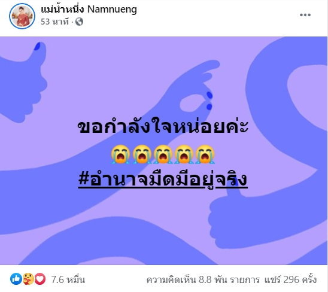Image resolution: width=328 pixels, height=292 pixels.
Task: Click the rightmost crying emoji
Action: click(x=205, y=154)
